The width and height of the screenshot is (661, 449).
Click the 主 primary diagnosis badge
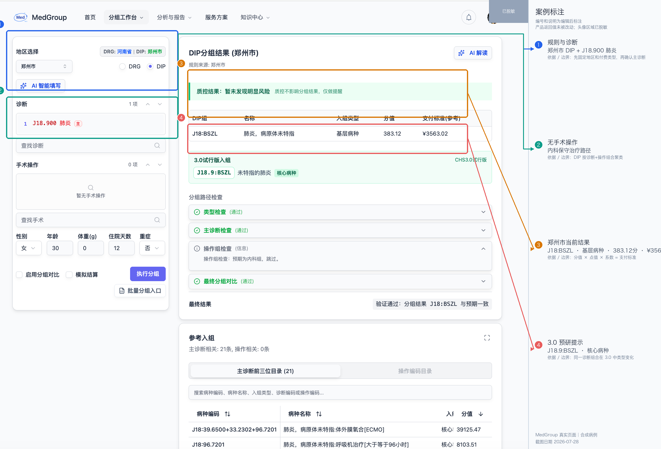78,124
